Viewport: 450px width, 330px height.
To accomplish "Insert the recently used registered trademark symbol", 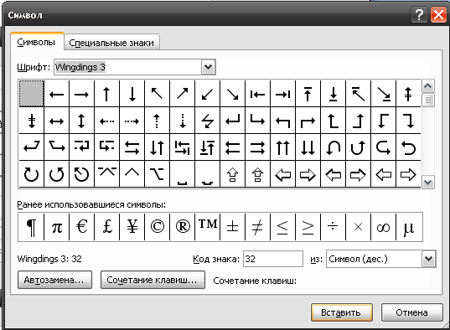I will pos(182,227).
